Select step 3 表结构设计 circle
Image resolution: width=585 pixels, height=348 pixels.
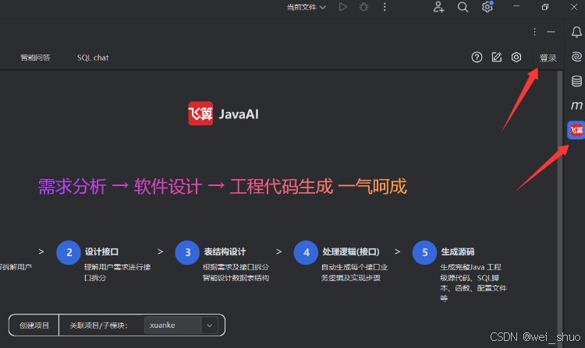187,252
